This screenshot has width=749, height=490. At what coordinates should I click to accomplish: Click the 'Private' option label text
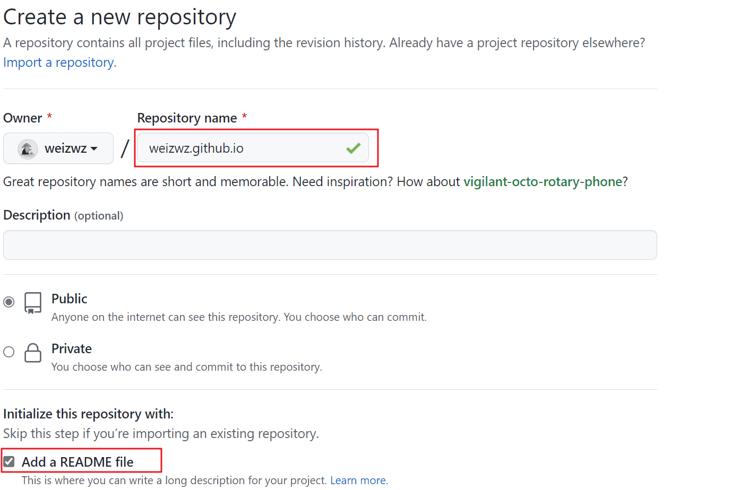tap(72, 349)
